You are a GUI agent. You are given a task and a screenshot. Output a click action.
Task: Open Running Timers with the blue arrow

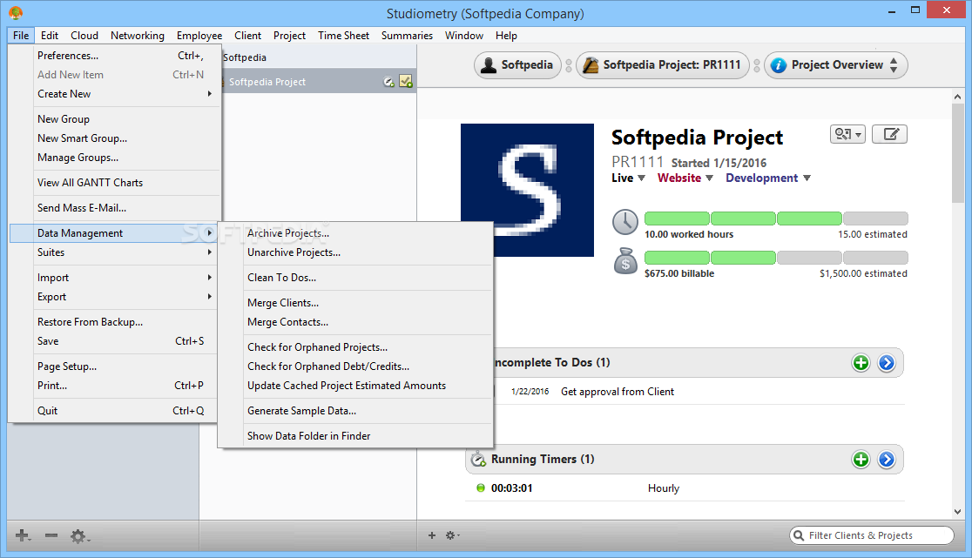coord(887,460)
